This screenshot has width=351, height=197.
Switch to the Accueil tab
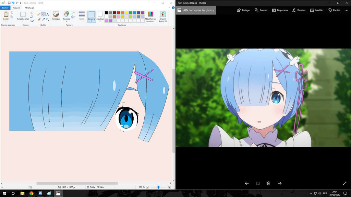point(16,8)
